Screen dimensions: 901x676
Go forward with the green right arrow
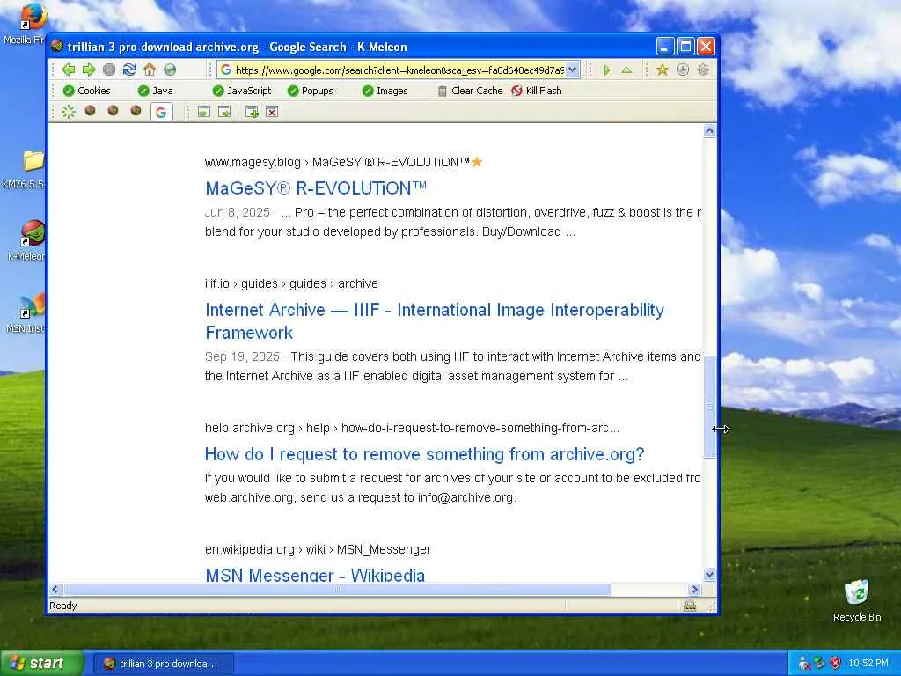point(89,70)
